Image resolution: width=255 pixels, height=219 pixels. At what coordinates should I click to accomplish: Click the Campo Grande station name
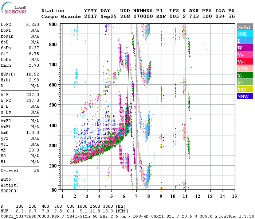tap(61, 16)
